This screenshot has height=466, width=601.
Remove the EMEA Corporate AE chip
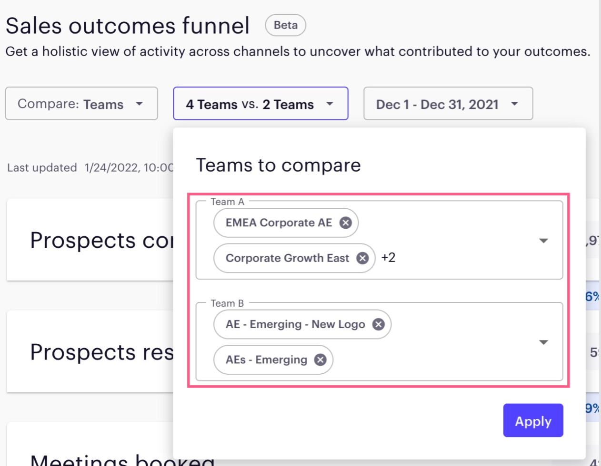346,223
